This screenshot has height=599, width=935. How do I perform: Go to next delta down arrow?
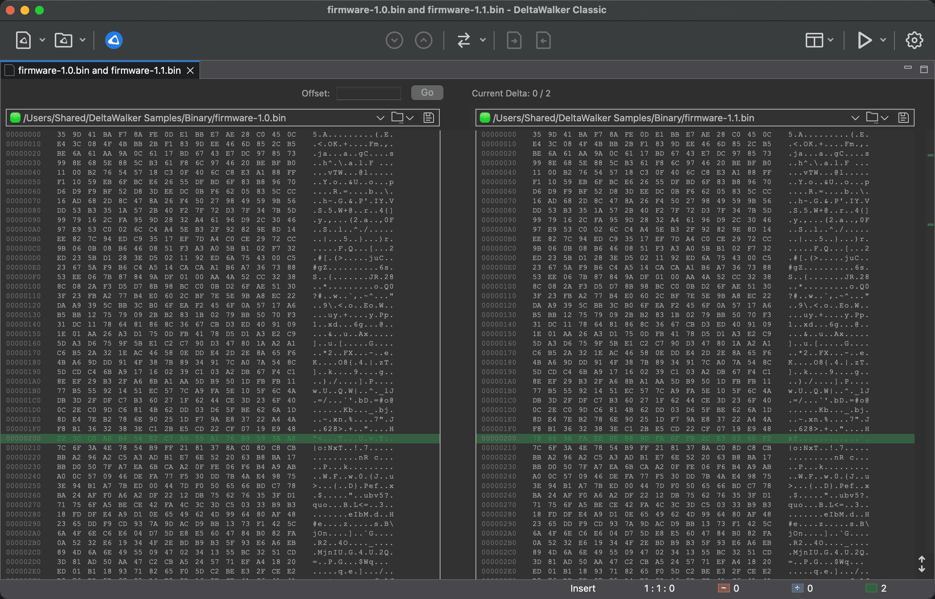tap(394, 40)
